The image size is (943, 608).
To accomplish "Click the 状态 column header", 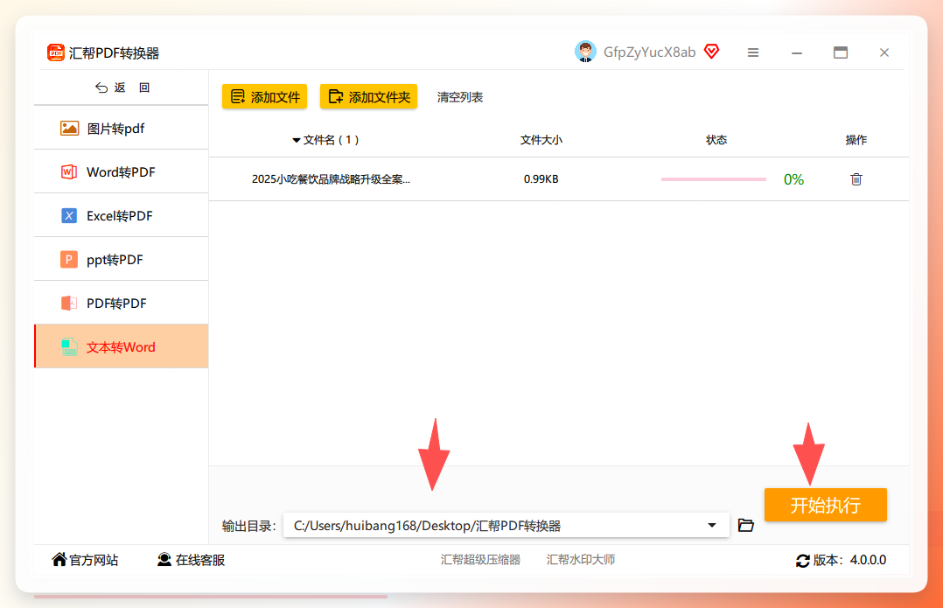I will [x=716, y=140].
